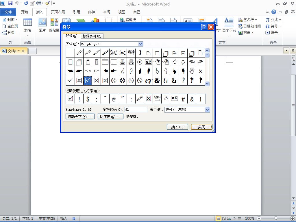Switch to the Review ribbon tab
Image resolution: width=296 pixels, height=222 pixels.
click(x=107, y=12)
